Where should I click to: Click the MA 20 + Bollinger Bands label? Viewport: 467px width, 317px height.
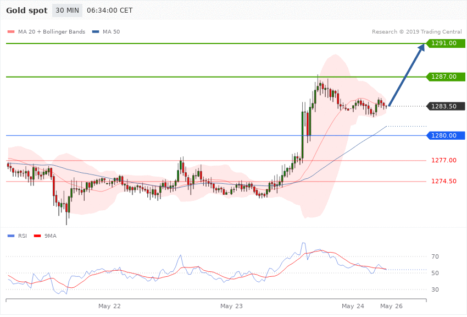[x=52, y=31]
